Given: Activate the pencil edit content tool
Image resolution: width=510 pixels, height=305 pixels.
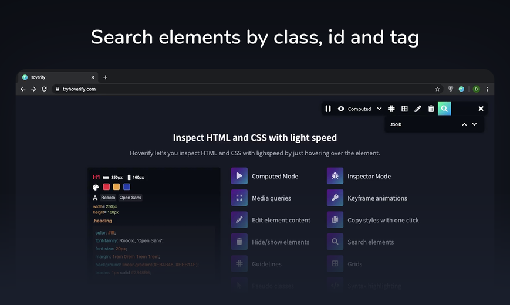Looking at the screenshot, I should click(x=418, y=109).
